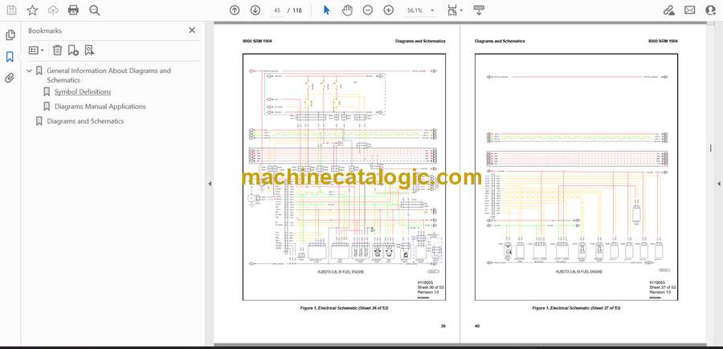Expand right tools pane arrow

click(x=718, y=184)
